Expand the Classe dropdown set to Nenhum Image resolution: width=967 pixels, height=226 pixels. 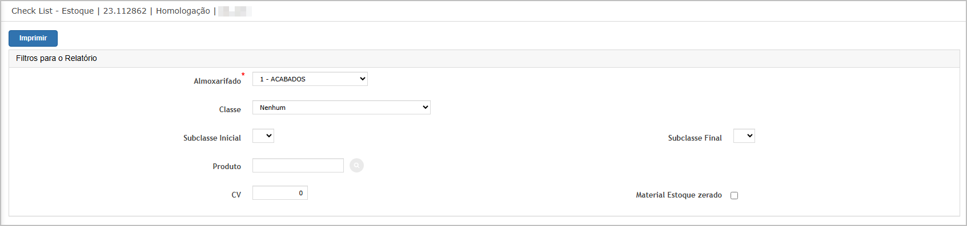point(342,108)
